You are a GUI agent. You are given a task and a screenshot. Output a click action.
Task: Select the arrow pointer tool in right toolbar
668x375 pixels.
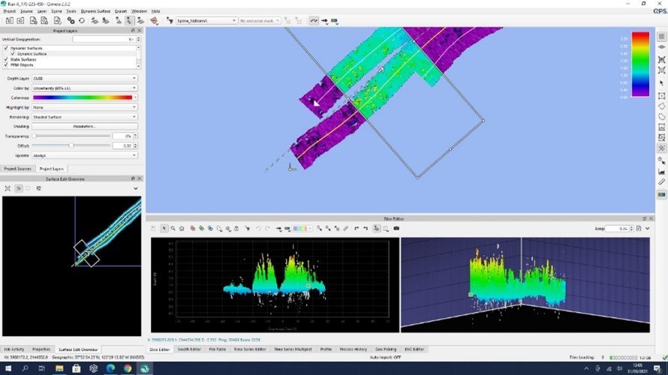661,82
